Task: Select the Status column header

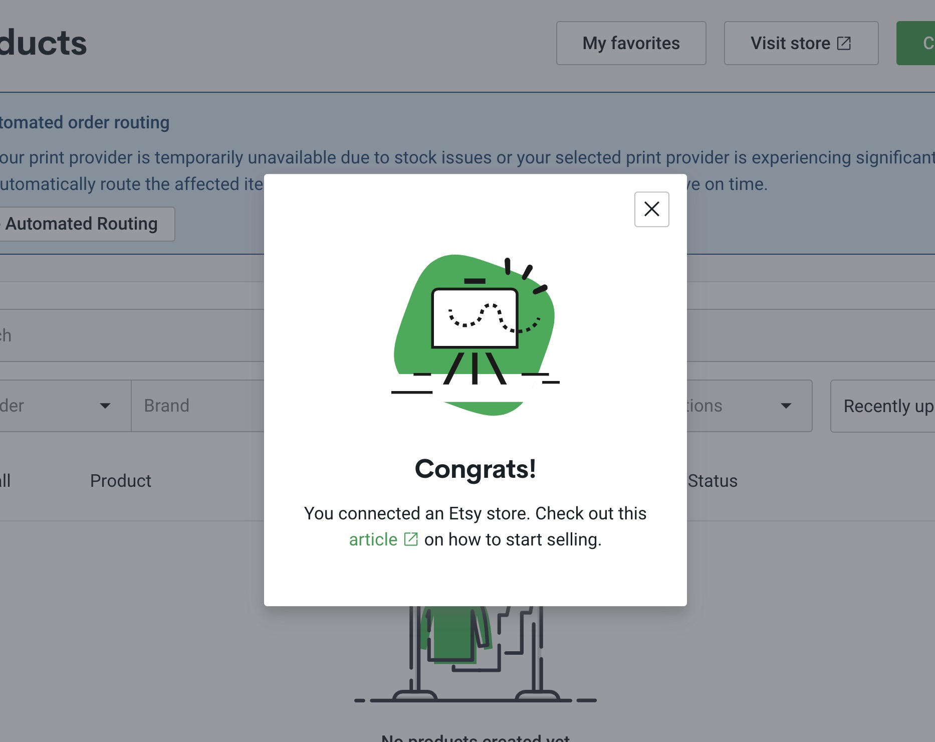Action: coord(712,481)
